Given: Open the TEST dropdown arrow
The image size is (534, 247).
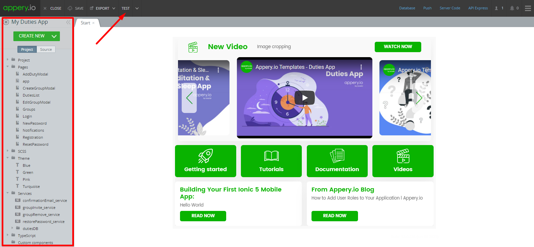Looking at the screenshot, I should coord(137,8).
